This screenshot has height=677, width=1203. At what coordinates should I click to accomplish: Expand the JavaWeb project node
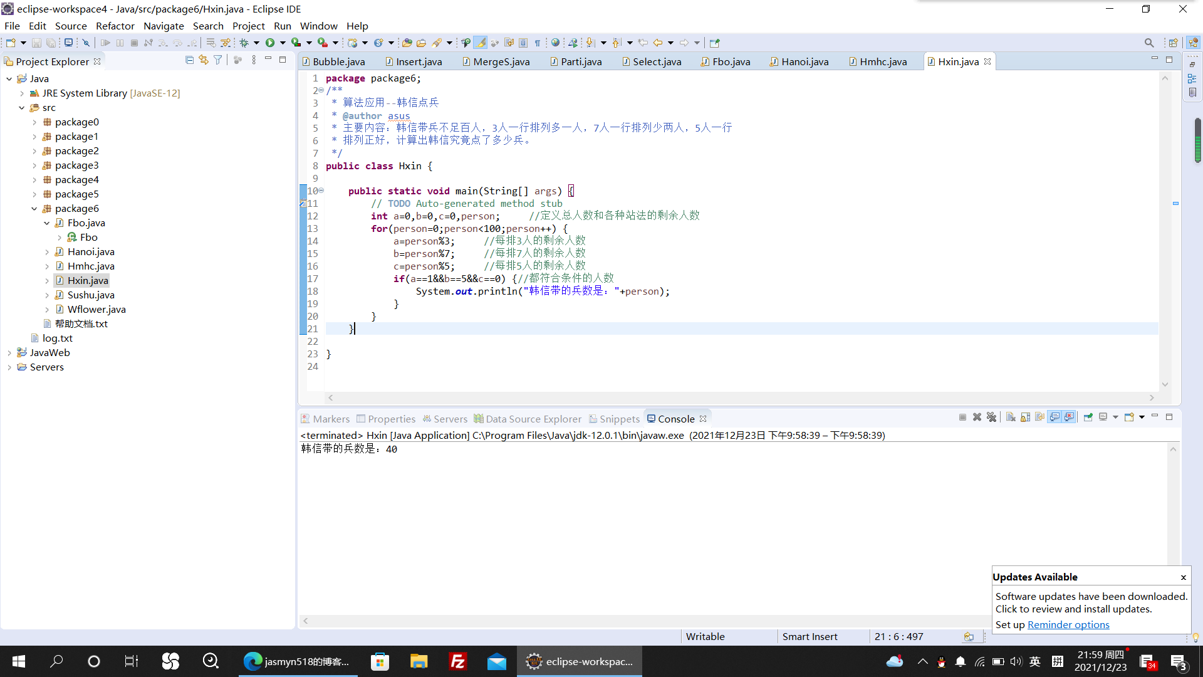coord(9,353)
